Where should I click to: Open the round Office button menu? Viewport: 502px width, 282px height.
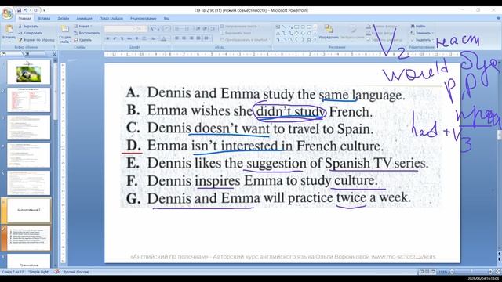(7, 14)
